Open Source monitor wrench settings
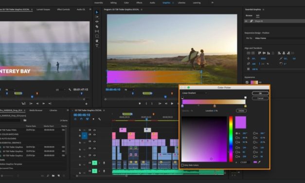 pos(70,90)
